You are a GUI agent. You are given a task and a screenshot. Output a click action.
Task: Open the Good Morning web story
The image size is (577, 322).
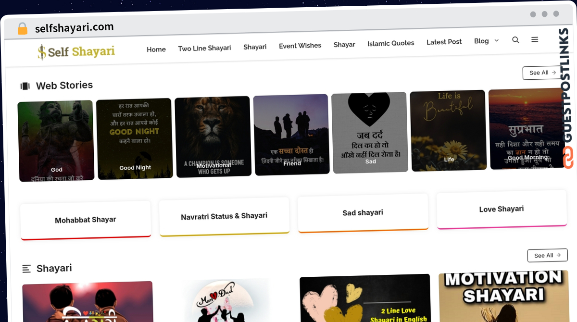pyautogui.click(x=527, y=128)
